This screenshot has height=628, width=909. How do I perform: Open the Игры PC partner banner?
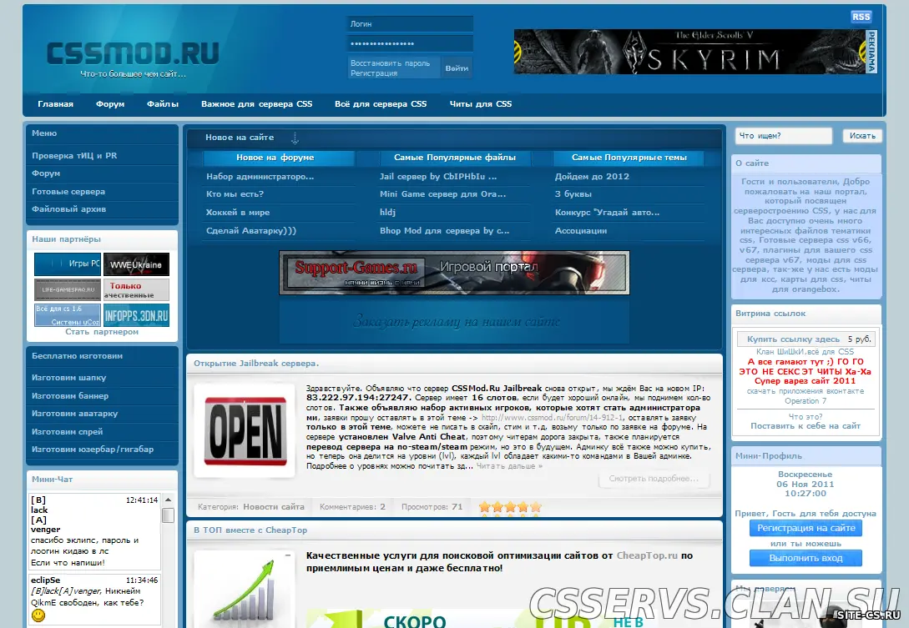[68, 264]
